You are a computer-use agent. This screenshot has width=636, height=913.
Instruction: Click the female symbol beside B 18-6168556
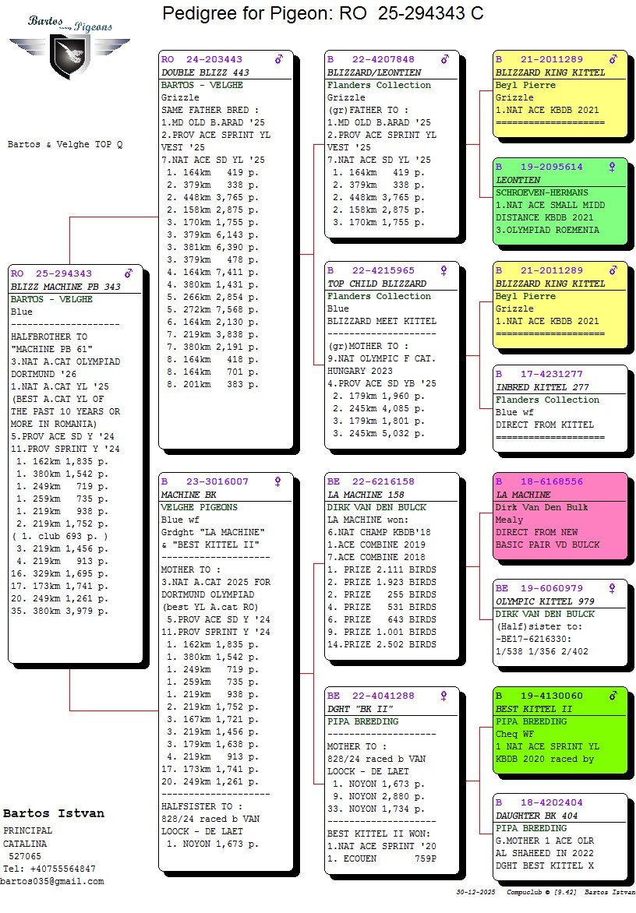click(x=613, y=481)
